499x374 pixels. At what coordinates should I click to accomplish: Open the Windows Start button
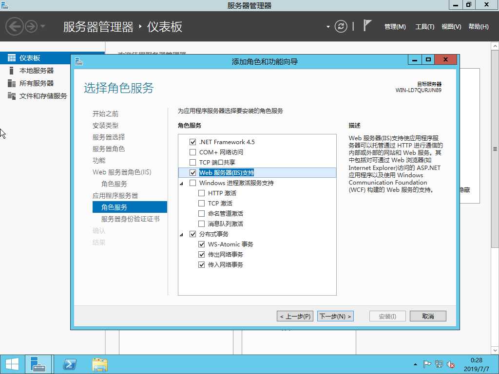(x=12, y=364)
